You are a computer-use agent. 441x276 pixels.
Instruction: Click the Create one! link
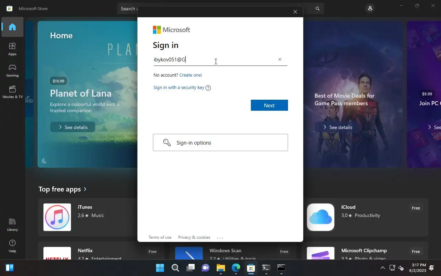tap(191, 75)
